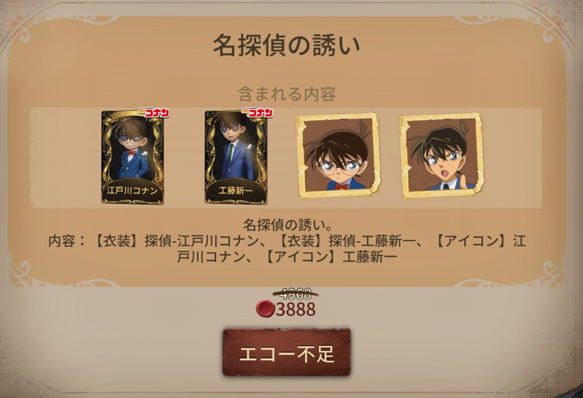583x398 pixels.
Task: Tap the Conan with glasses portrait icon
Action: 339,155
